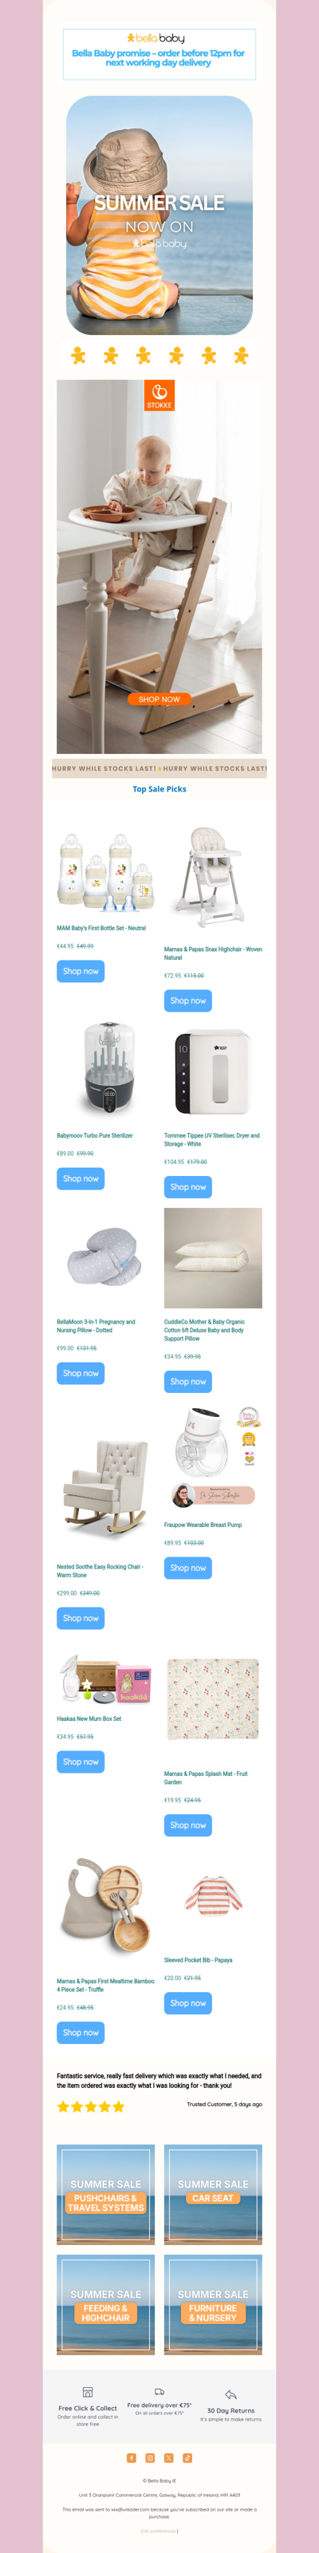Click the Bella Baby logo at top
The height and width of the screenshot is (2553, 319).
pyautogui.click(x=159, y=37)
